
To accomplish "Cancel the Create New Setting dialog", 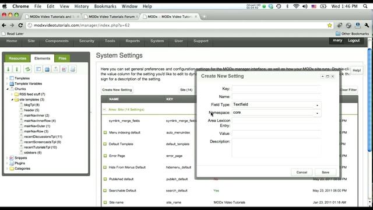I will [x=302, y=172].
